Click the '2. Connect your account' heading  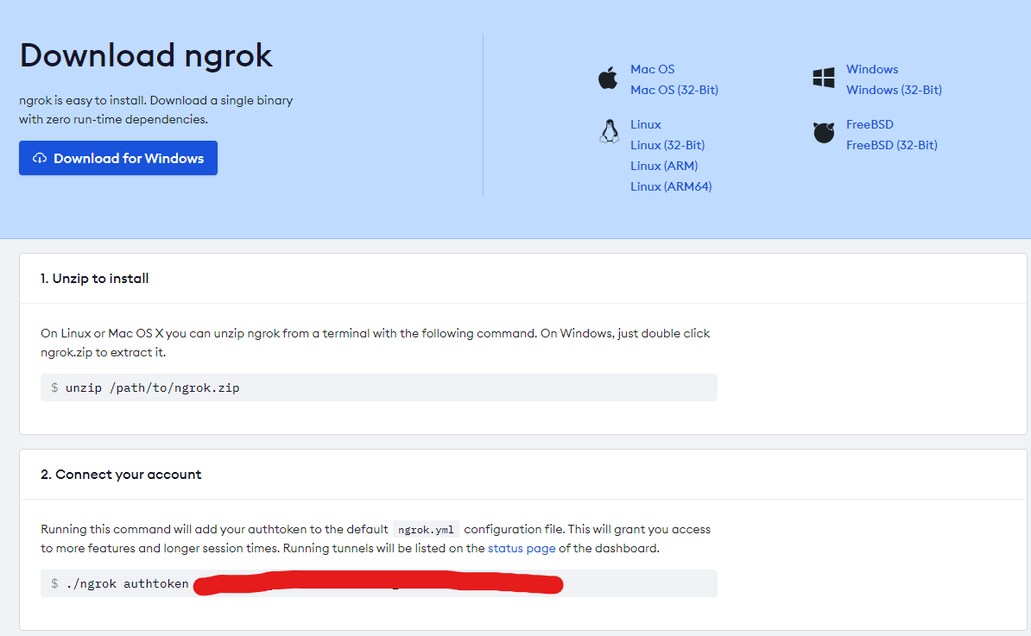pos(121,475)
